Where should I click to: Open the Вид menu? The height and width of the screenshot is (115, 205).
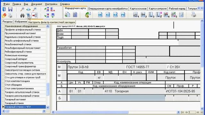(26, 4)
